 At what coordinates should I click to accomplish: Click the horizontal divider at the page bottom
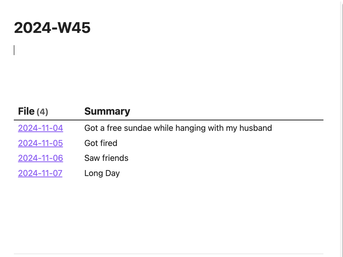(168, 254)
